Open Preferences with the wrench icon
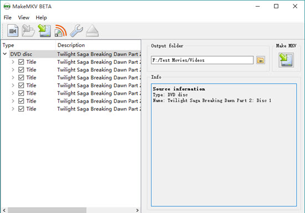This screenshot has height=213, width=305. tap(77, 31)
